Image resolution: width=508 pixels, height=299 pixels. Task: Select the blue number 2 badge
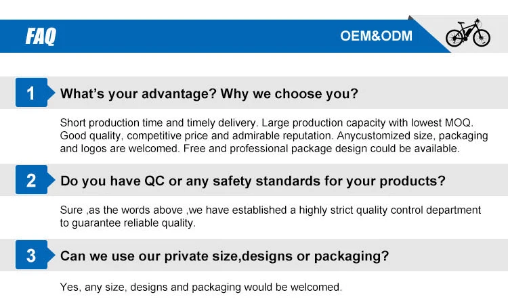31,181
